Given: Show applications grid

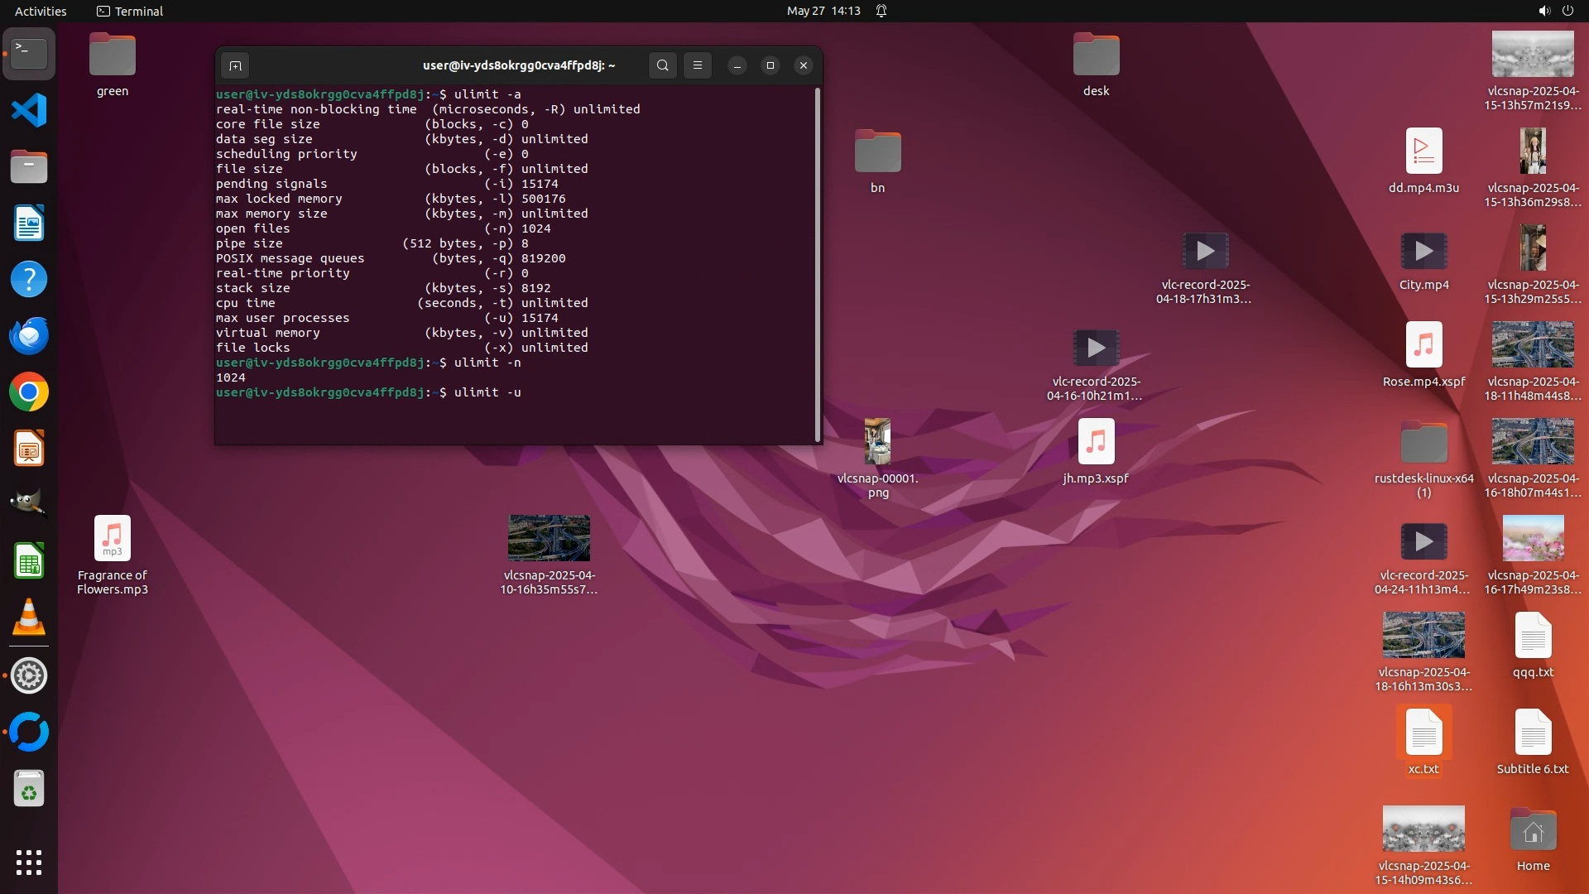Looking at the screenshot, I should [x=29, y=863].
